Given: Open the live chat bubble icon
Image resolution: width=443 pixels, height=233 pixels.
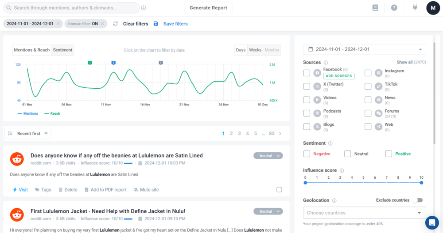Looking at the screenshot, I should 432,222.
